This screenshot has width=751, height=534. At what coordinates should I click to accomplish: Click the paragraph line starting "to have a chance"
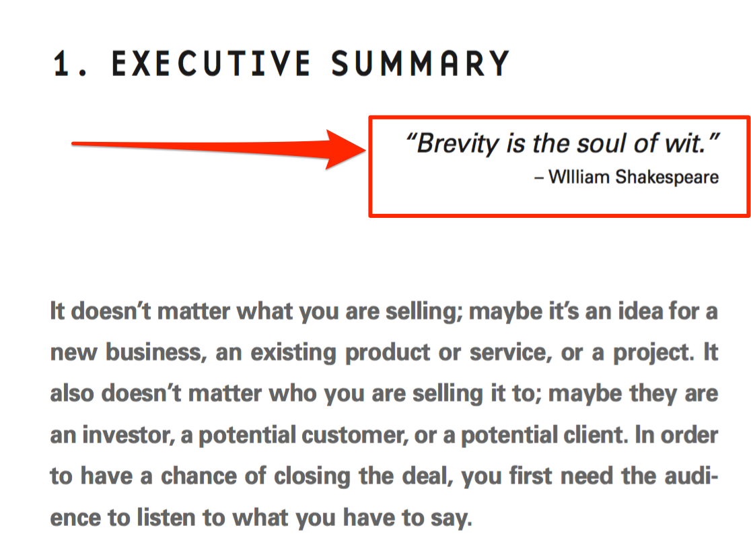coord(384,477)
